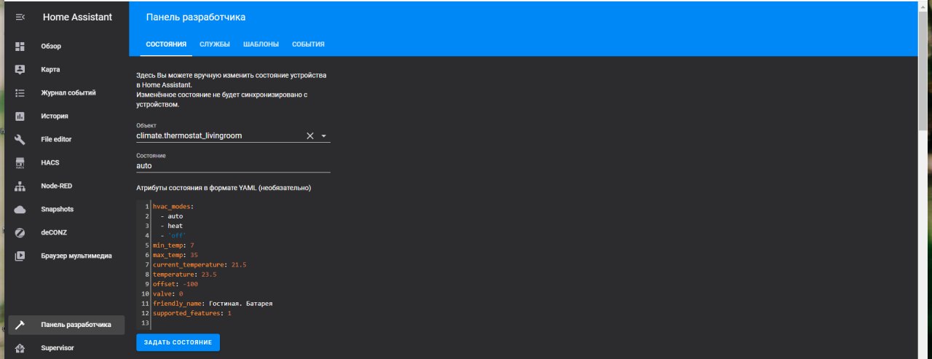This screenshot has height=359, width=932.
Task: Open the События tab
Action: [x=308, y=44]
